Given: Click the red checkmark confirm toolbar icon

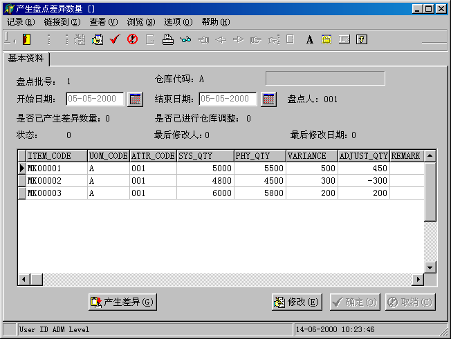Looking at the screenshot, I should [x=115, y=39].
